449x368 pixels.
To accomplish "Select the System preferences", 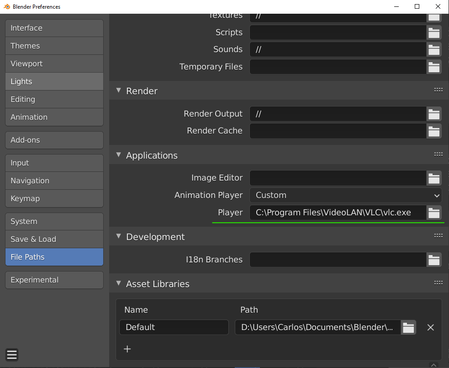I will (x=54, y=221).
